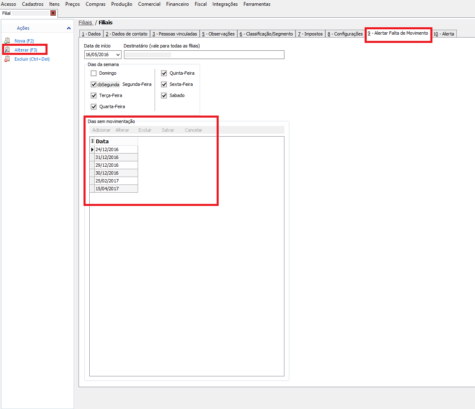Open the Ferramentas menu
Screen dimensions: 475x409
[257, 4]
